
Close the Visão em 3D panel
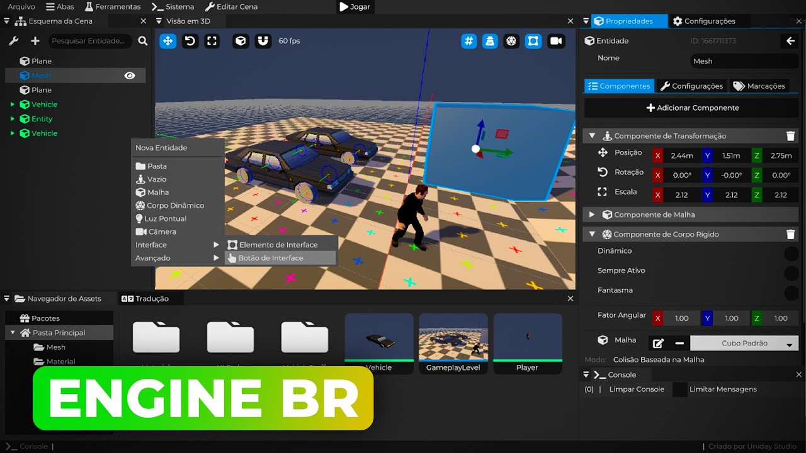point(570,21)
